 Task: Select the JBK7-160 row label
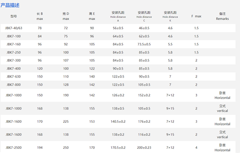point(14,44)
